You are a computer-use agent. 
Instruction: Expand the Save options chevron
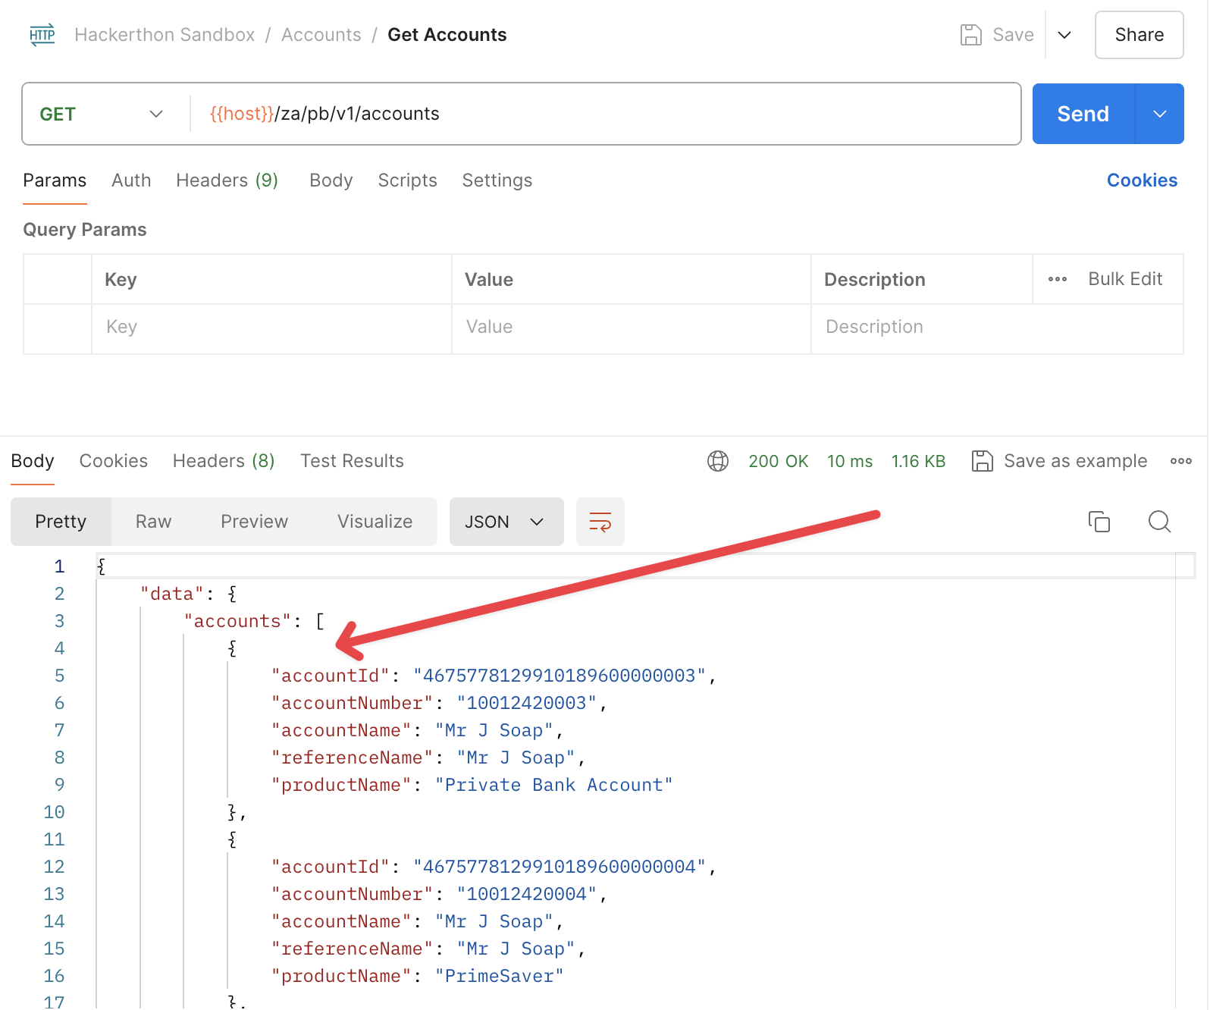[x=1064, y=35]
